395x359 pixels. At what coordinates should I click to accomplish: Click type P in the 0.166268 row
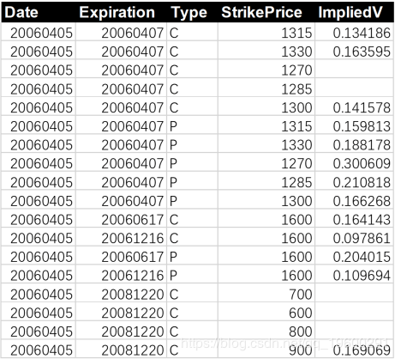point(173,201)
